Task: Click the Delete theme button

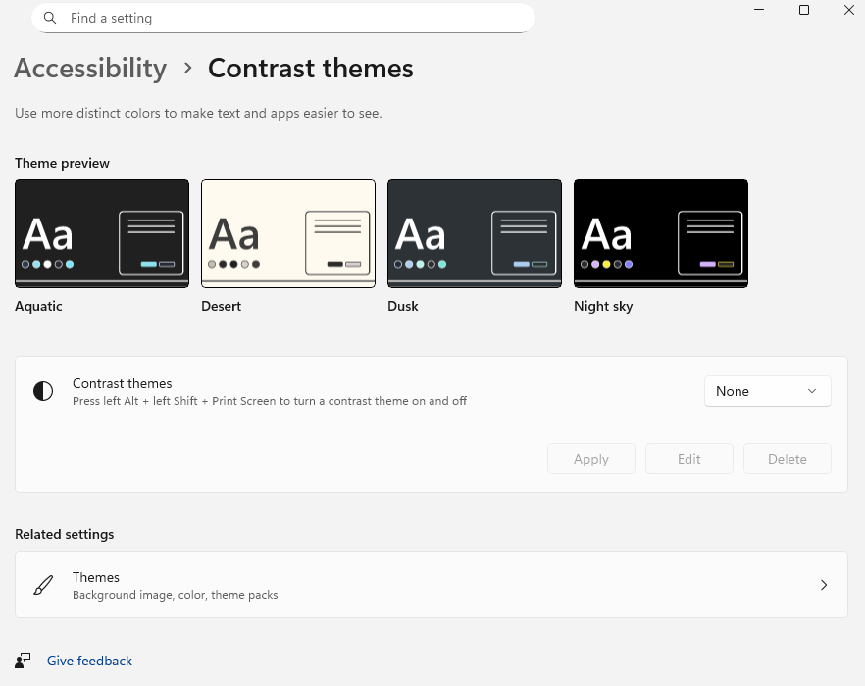Action: click(787, 458)
